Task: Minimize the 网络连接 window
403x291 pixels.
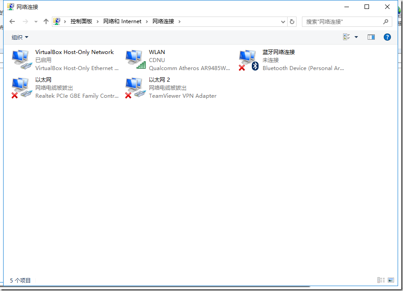Action: tap(347, 7)
